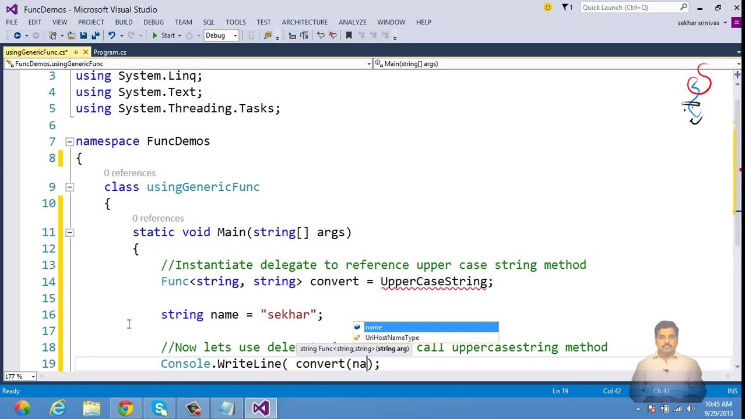Click the increase indent toolbar icon
Image resolution: width=745 pixels, height=419 pixels.
(304, 35)
